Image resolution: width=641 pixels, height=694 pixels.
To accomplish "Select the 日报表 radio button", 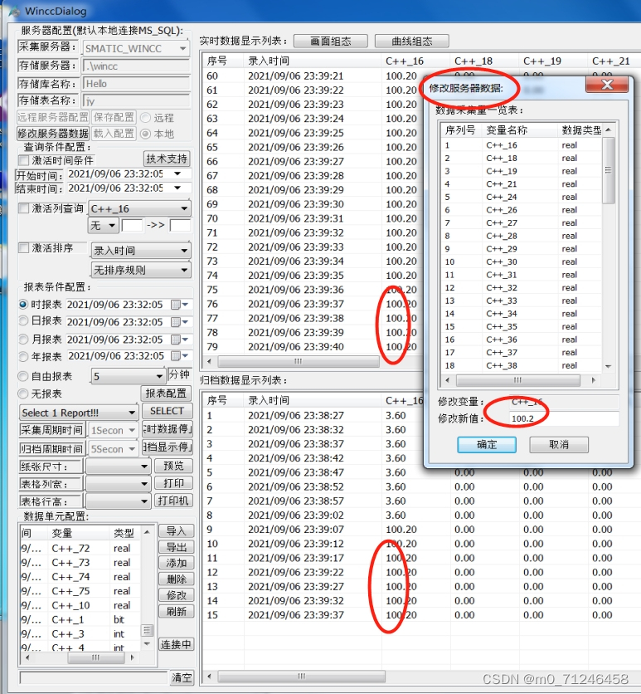I will pyautogui.click(x=23, y=320).
